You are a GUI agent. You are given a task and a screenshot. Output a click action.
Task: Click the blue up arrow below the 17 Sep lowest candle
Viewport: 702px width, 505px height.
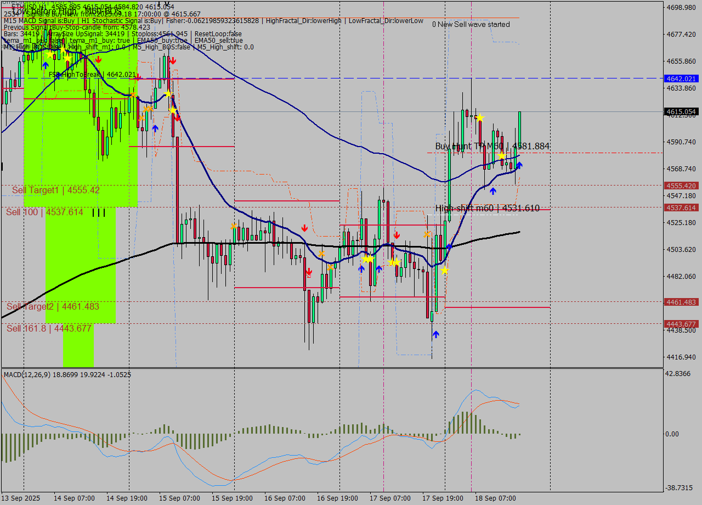tap(435, 334)
